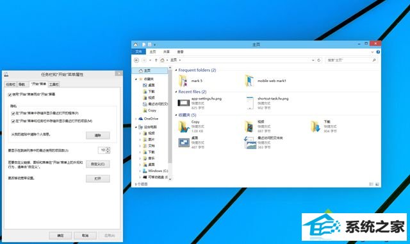The height and width of the screenshot is (244, 410).
Task: Open the quick access toolbar customize dropdown
Action: (154, 45)
